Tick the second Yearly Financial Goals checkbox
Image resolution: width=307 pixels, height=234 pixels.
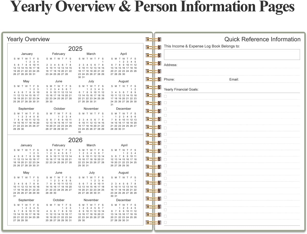(x=165, y=103)
